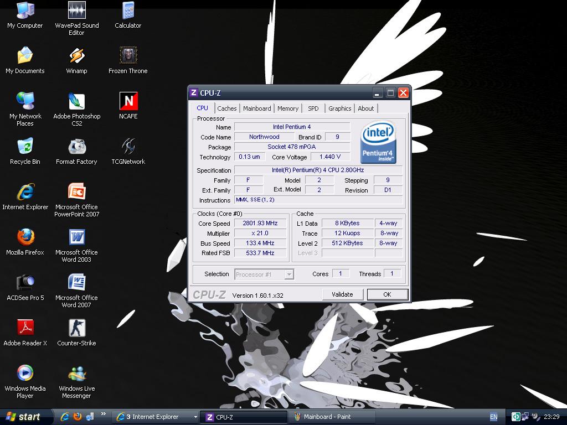Click the Technology value 0.13 um

pyautogui.click(x=250, y=157)
